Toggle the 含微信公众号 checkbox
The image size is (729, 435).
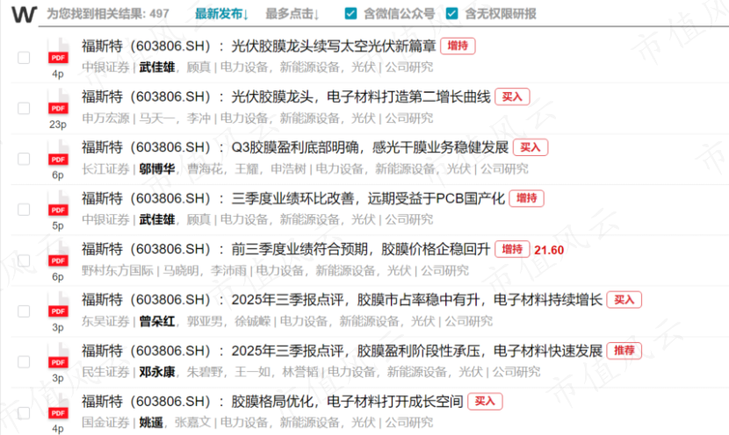351,14
